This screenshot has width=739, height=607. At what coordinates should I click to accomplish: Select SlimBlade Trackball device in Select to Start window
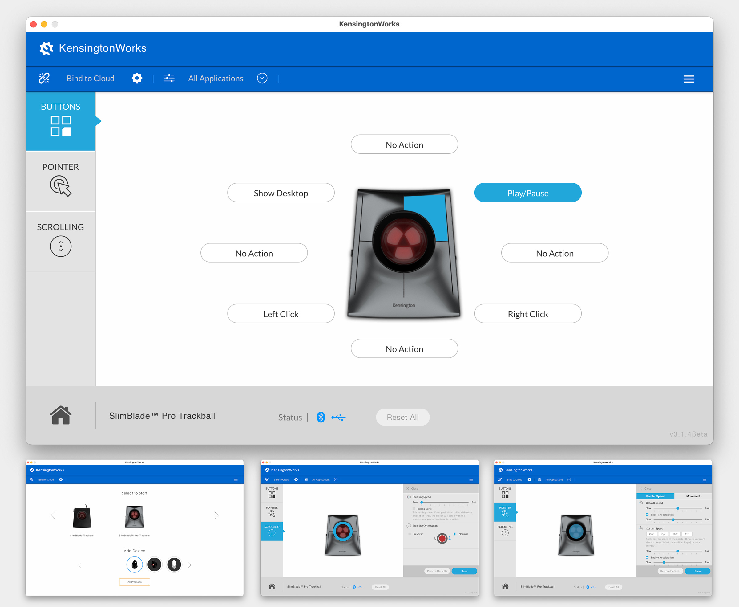point(82,516)
